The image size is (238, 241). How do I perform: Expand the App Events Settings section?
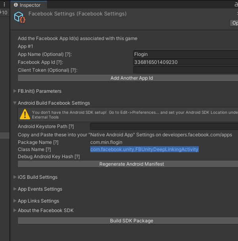pyautogui.click(x=15, y=189)
